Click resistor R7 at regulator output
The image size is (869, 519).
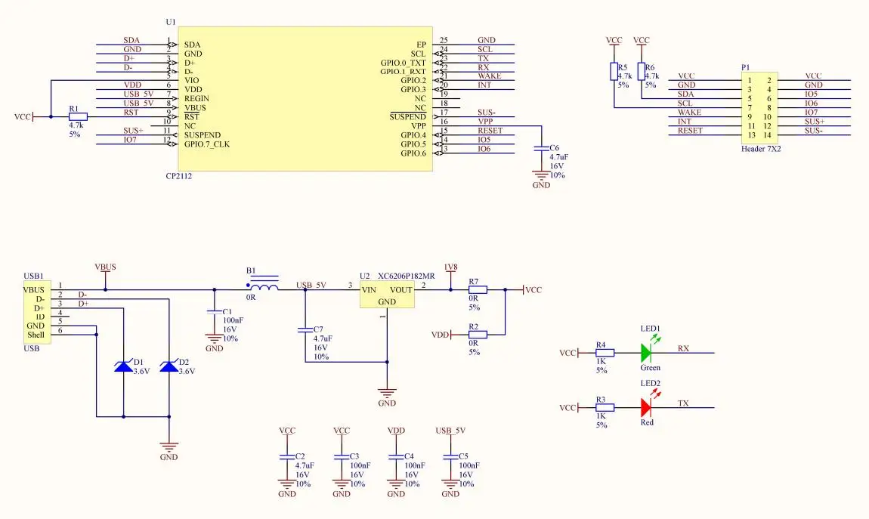tap(478, 289)
